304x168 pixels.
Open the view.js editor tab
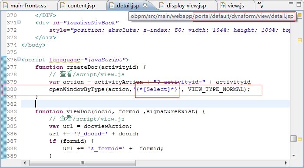(x=236, y=5)
